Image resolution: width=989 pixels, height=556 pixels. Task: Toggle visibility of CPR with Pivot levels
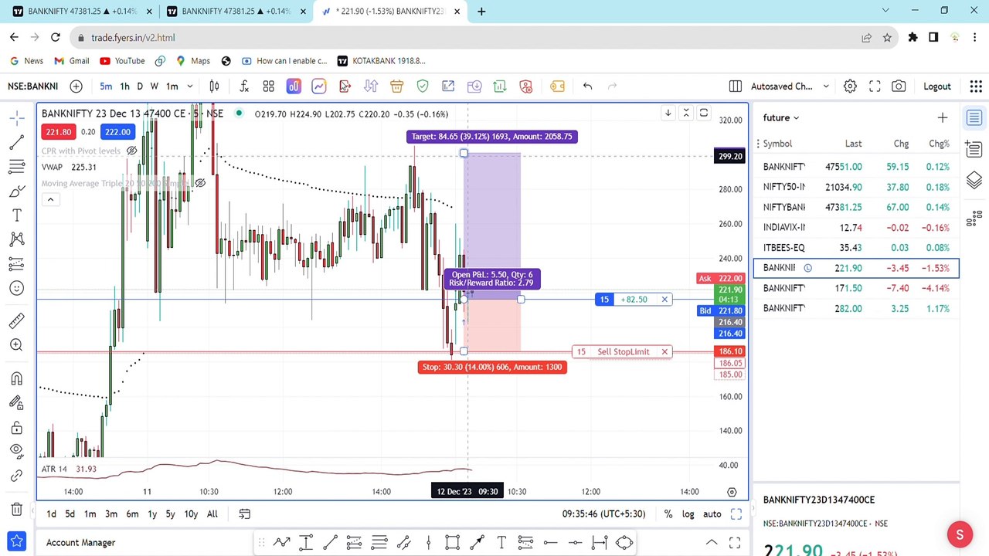click(131, 151)
